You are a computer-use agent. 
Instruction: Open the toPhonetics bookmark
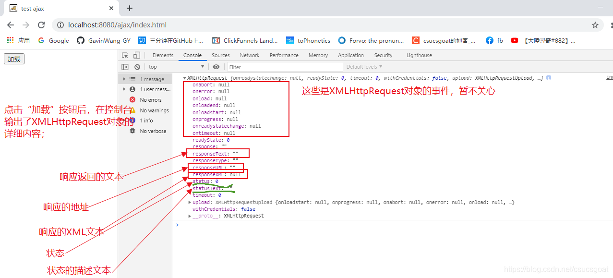click(x=308, y=40)
